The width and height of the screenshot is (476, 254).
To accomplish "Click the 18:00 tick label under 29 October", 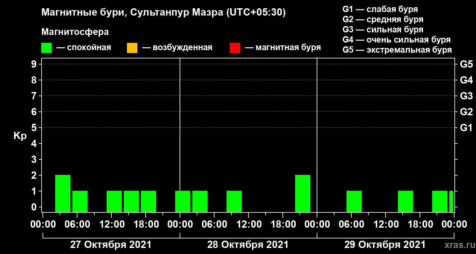I will click(x=420, y=224).
